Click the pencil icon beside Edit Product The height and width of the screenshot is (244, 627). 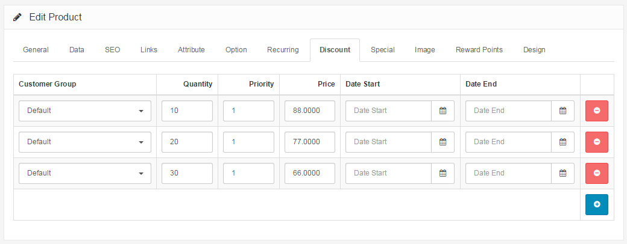[x=17, y=17]
